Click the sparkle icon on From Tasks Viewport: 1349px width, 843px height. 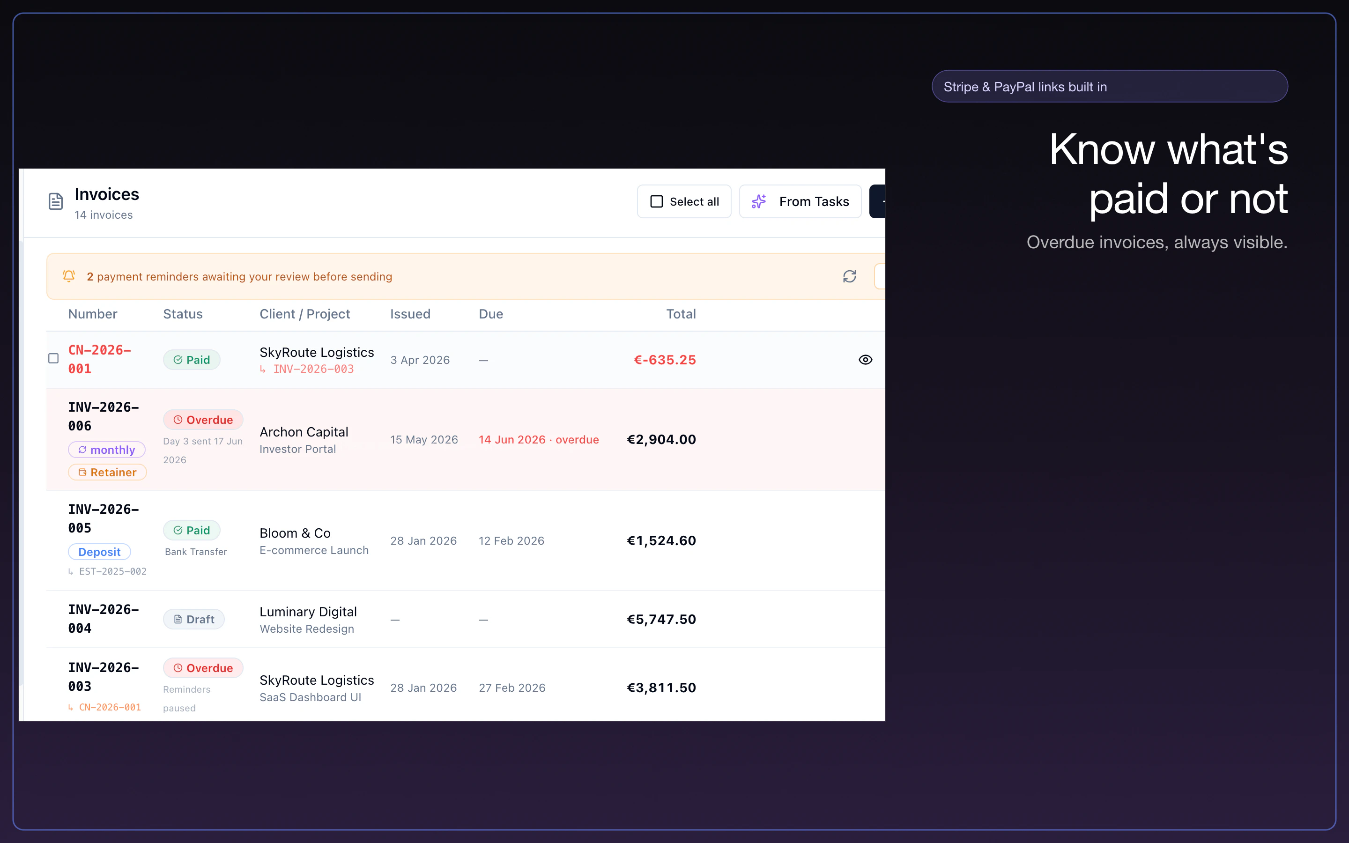[759, 201]
